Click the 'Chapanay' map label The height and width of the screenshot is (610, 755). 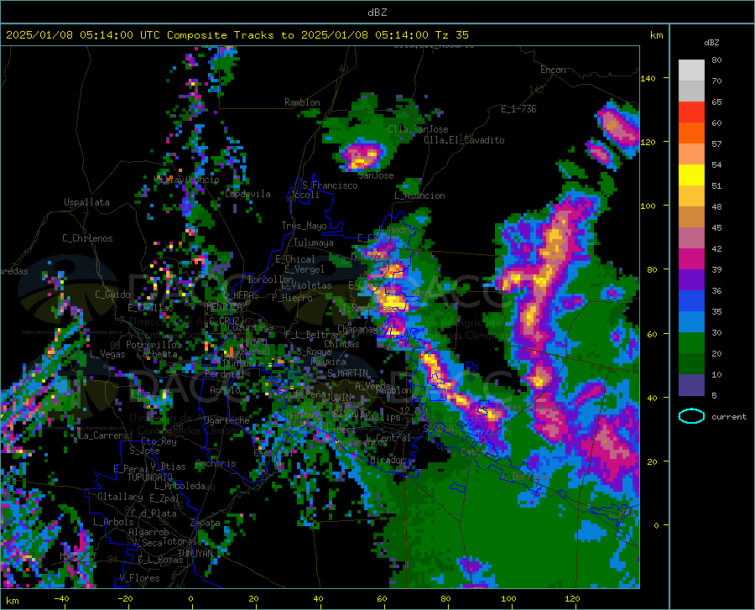[x=357, y=329]
